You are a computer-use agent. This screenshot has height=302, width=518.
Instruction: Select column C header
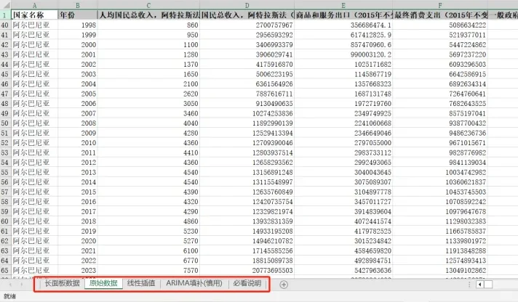(148, 5)
